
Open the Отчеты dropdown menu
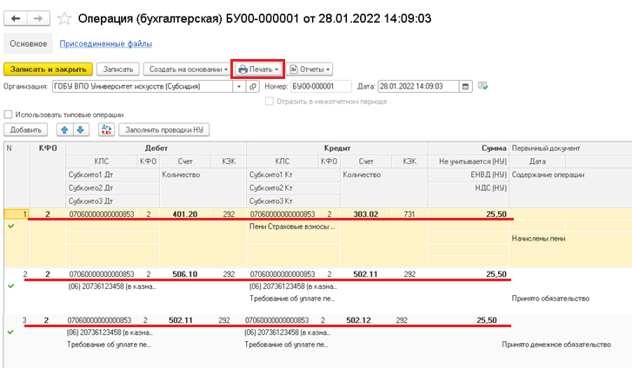click(x=310, y=69)
